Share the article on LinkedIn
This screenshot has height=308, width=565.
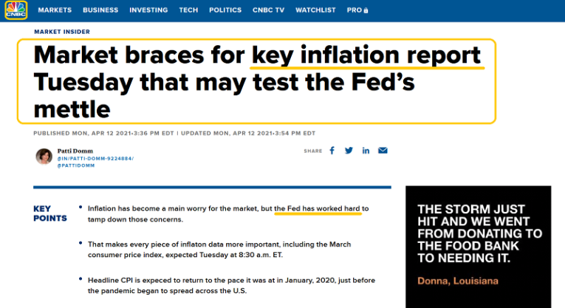coord(366,150)
